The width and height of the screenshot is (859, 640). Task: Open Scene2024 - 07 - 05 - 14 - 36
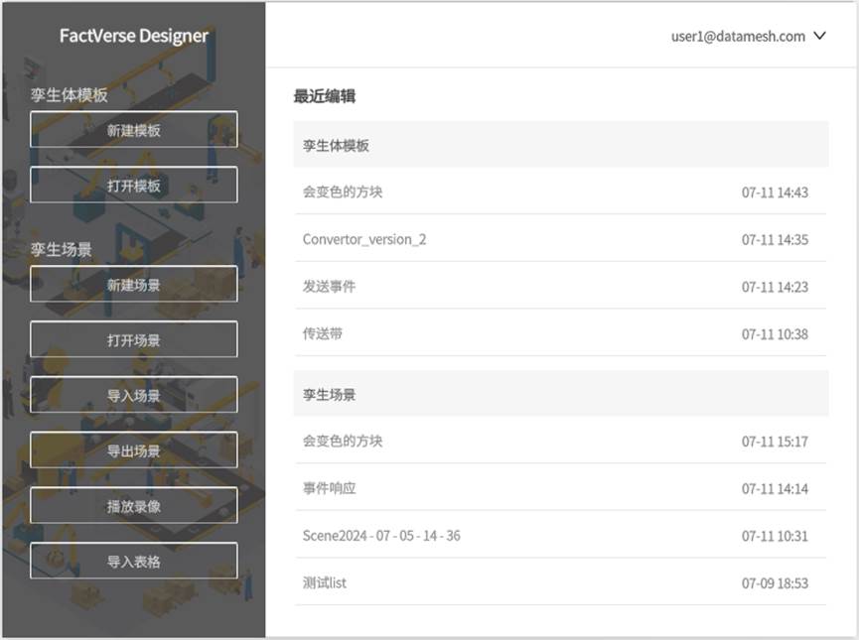coord(560,535)
